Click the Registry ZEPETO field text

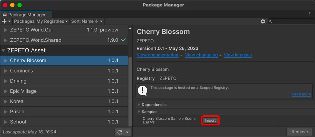[157, 78]
